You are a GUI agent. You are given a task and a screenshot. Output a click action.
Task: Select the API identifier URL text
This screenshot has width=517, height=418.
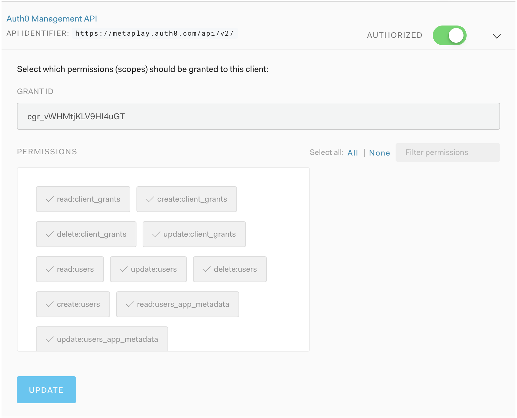coord(155,33)
